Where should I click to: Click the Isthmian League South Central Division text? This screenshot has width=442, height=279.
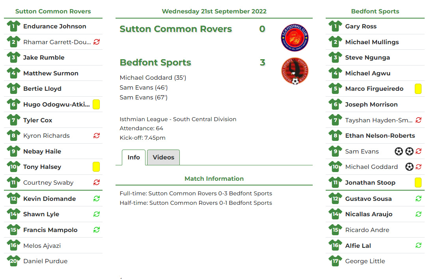[x=178, y=119]
